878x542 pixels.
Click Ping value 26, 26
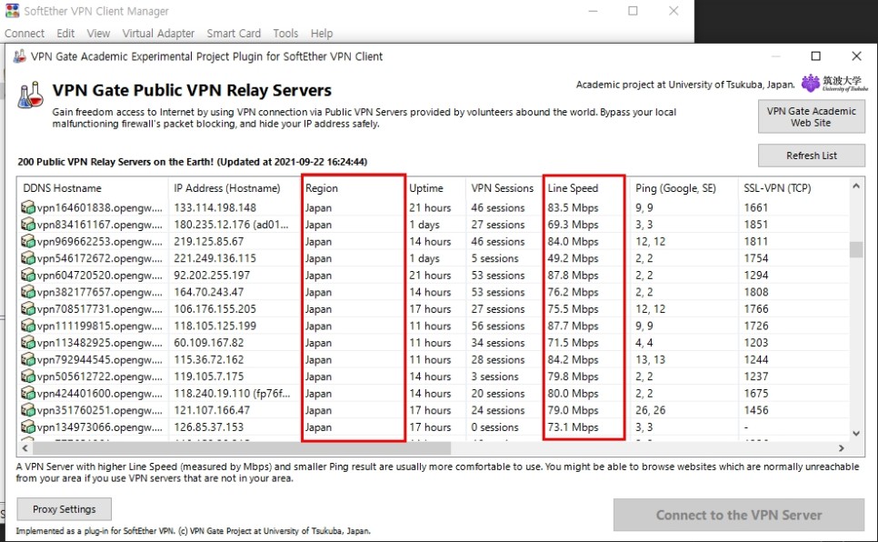tap(650, 410)
